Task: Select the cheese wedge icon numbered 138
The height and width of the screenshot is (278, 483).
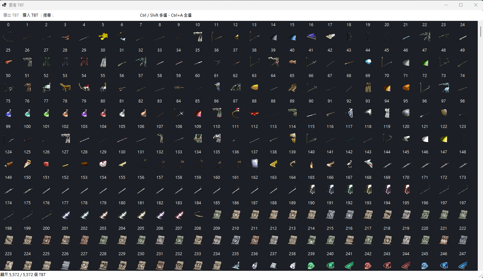Action: click(273, 164)
